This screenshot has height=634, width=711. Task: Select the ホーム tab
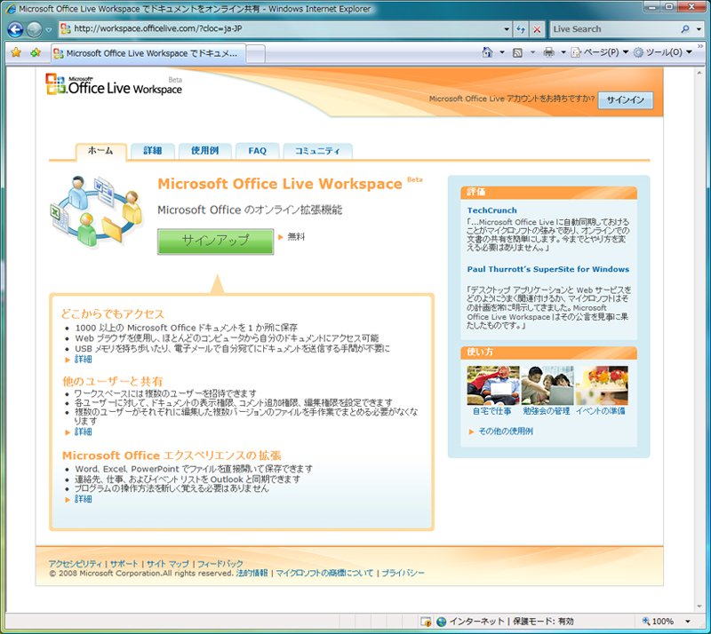tap(100, 150)
